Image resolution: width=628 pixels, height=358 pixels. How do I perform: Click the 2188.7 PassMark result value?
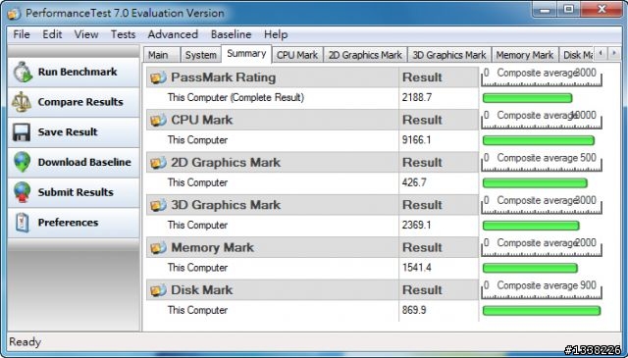click(416, 98)
